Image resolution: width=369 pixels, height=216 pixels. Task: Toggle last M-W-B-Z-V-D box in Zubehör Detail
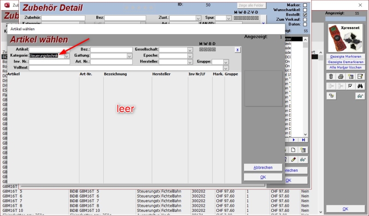click(257, 18)
